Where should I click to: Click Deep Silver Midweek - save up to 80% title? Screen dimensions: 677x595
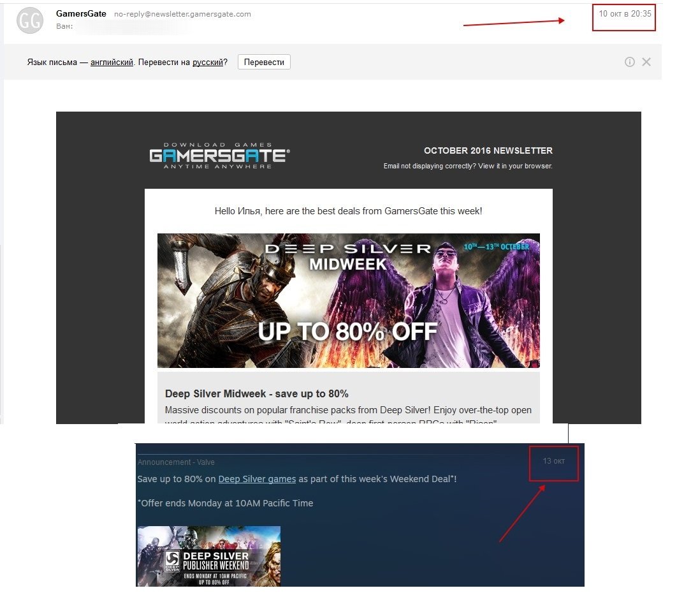click(256, 393)
